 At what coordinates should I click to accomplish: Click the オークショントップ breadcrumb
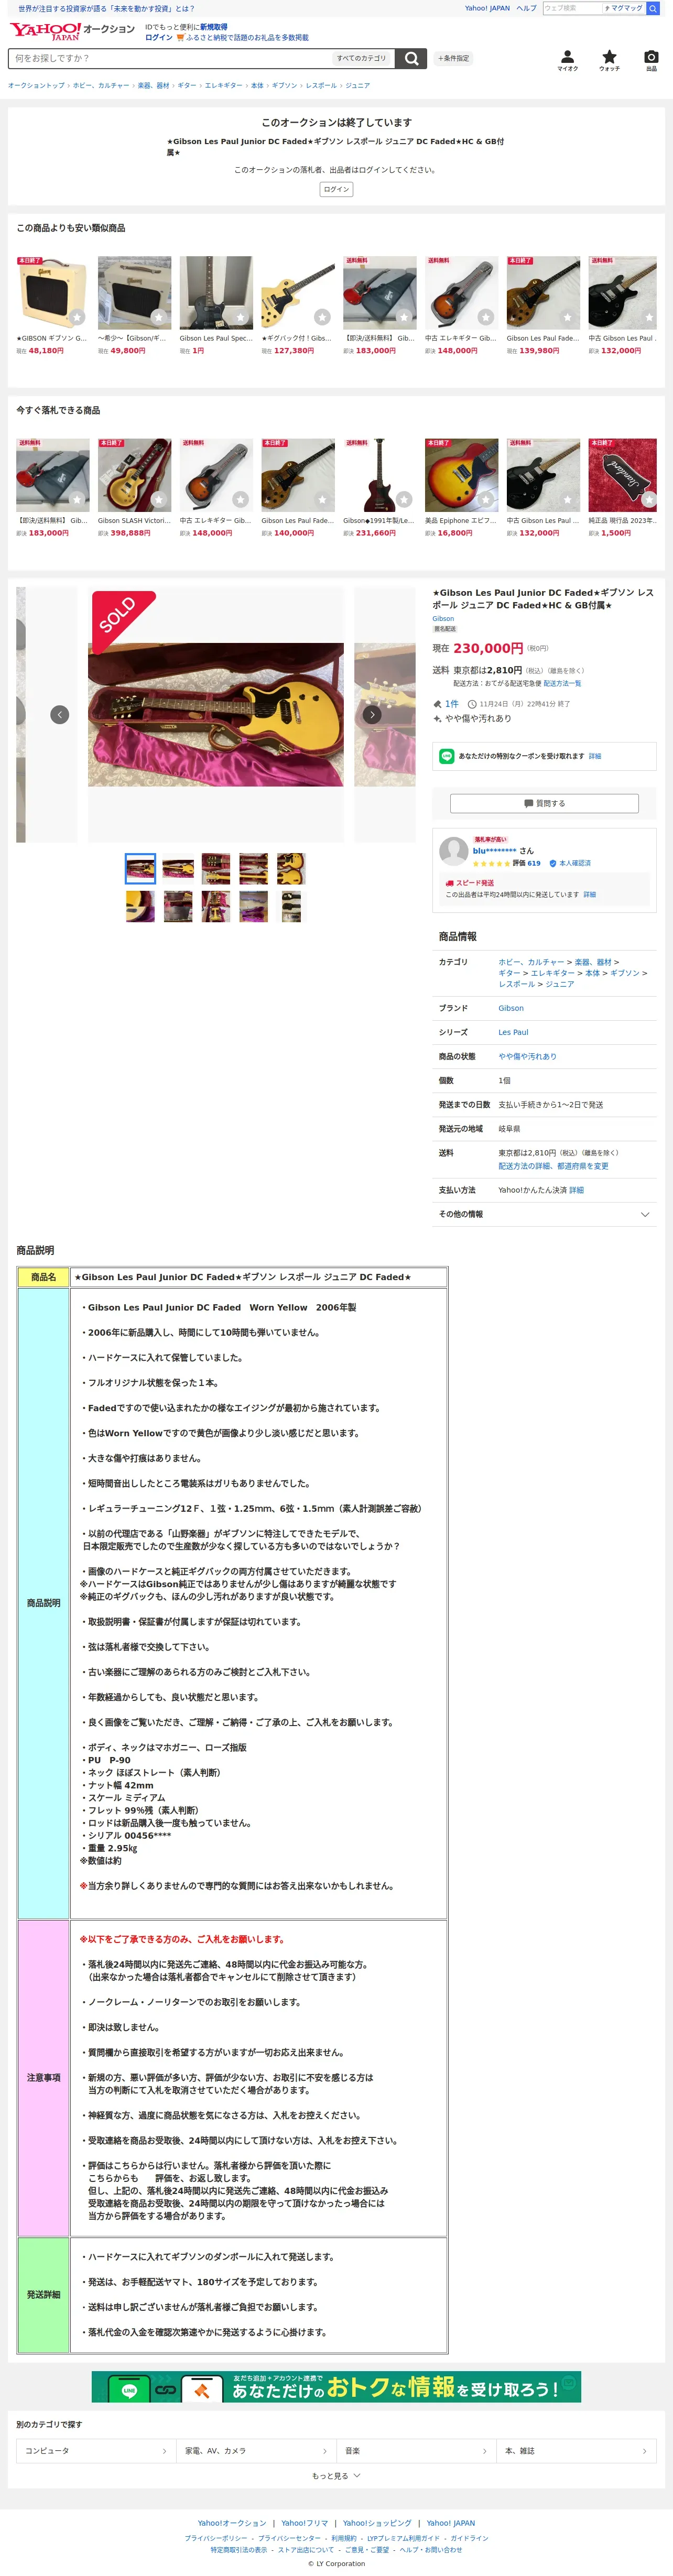(x=36, y=86)
